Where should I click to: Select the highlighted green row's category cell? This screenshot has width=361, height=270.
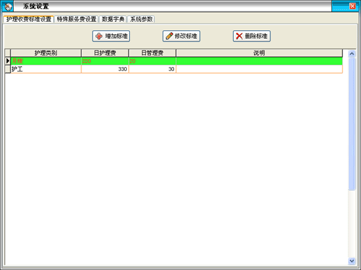coord(46,61)
